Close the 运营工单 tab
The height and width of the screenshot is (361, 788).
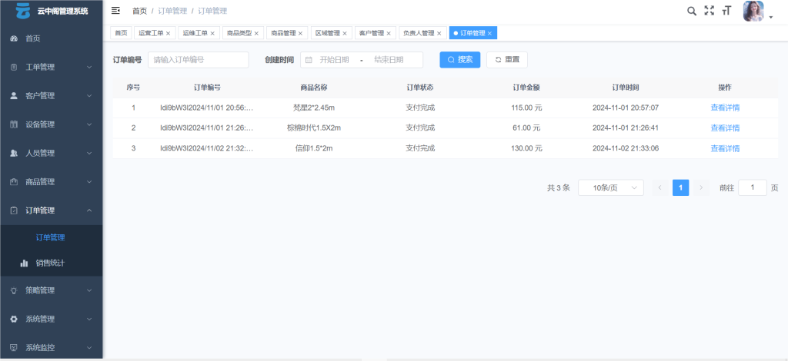[168, 34]
